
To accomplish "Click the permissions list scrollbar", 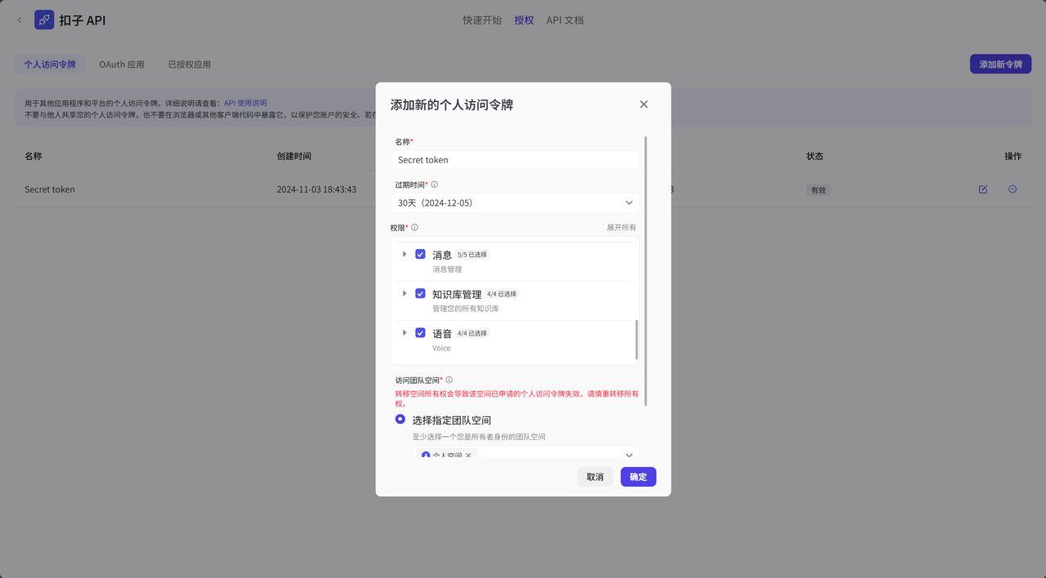I will coord(637,340).
